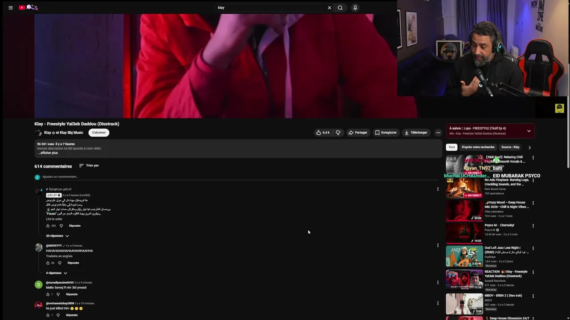Like the @saoudiyessine5400 comment

pos(48,294)
